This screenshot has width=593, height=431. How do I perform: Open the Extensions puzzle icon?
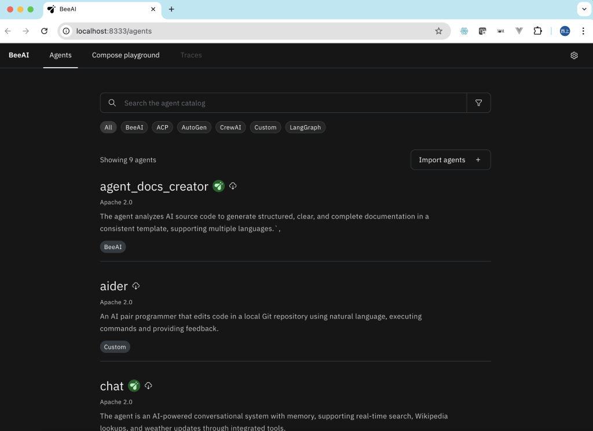(537, 31)
